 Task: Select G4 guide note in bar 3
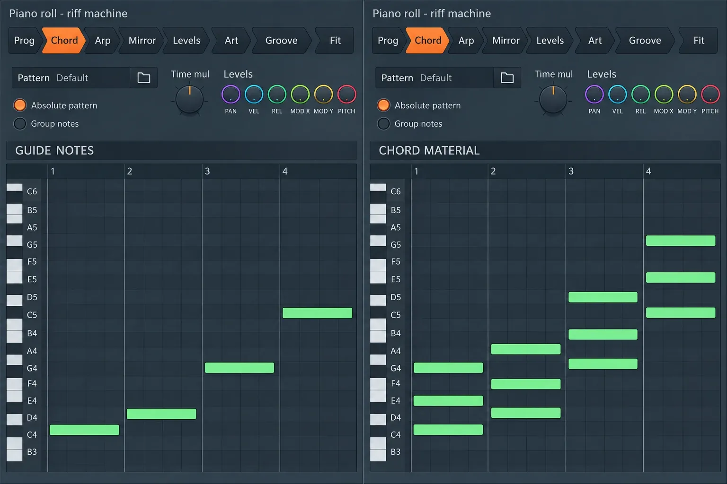coord(239,368)
